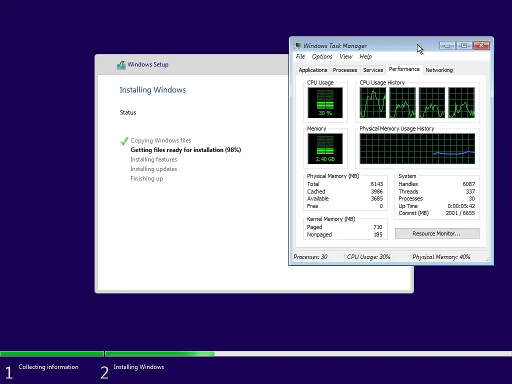
Task: Open the View menu in Task Manager
Action: coord(346,56)
